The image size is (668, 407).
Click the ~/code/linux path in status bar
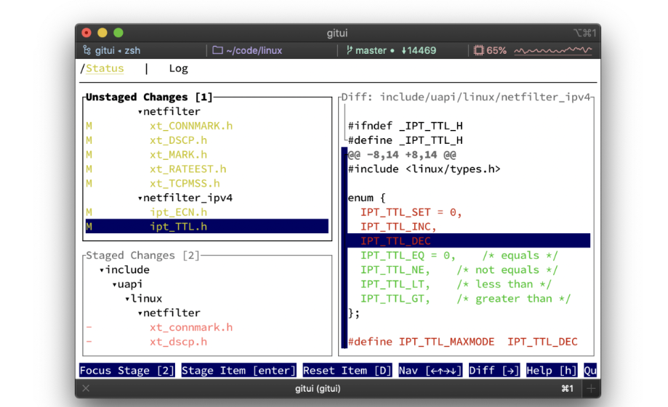click(x=254, y=50)
